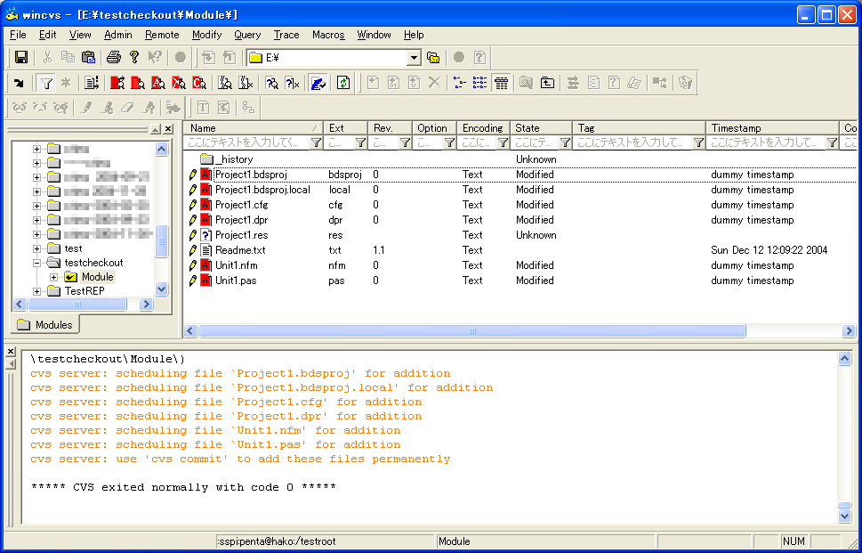Select the Modules tab
Viewport: 862px width, 553px height.
click(45, 325)
